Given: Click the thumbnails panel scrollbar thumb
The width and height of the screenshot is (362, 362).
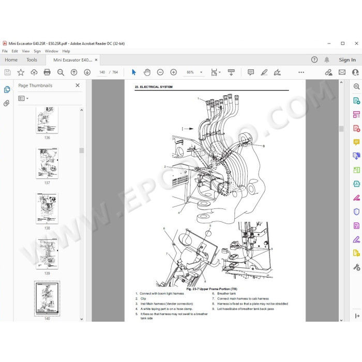Looking at the screenshot, I should pos(82,150).
